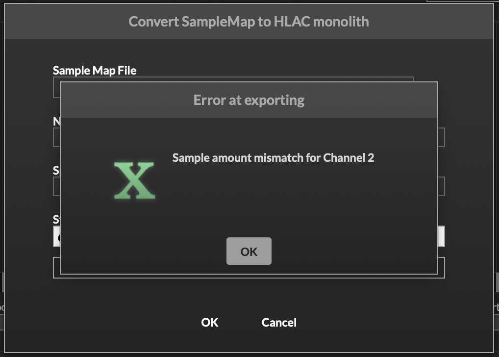Click the empty area left of bottom OK

point(123,322)
